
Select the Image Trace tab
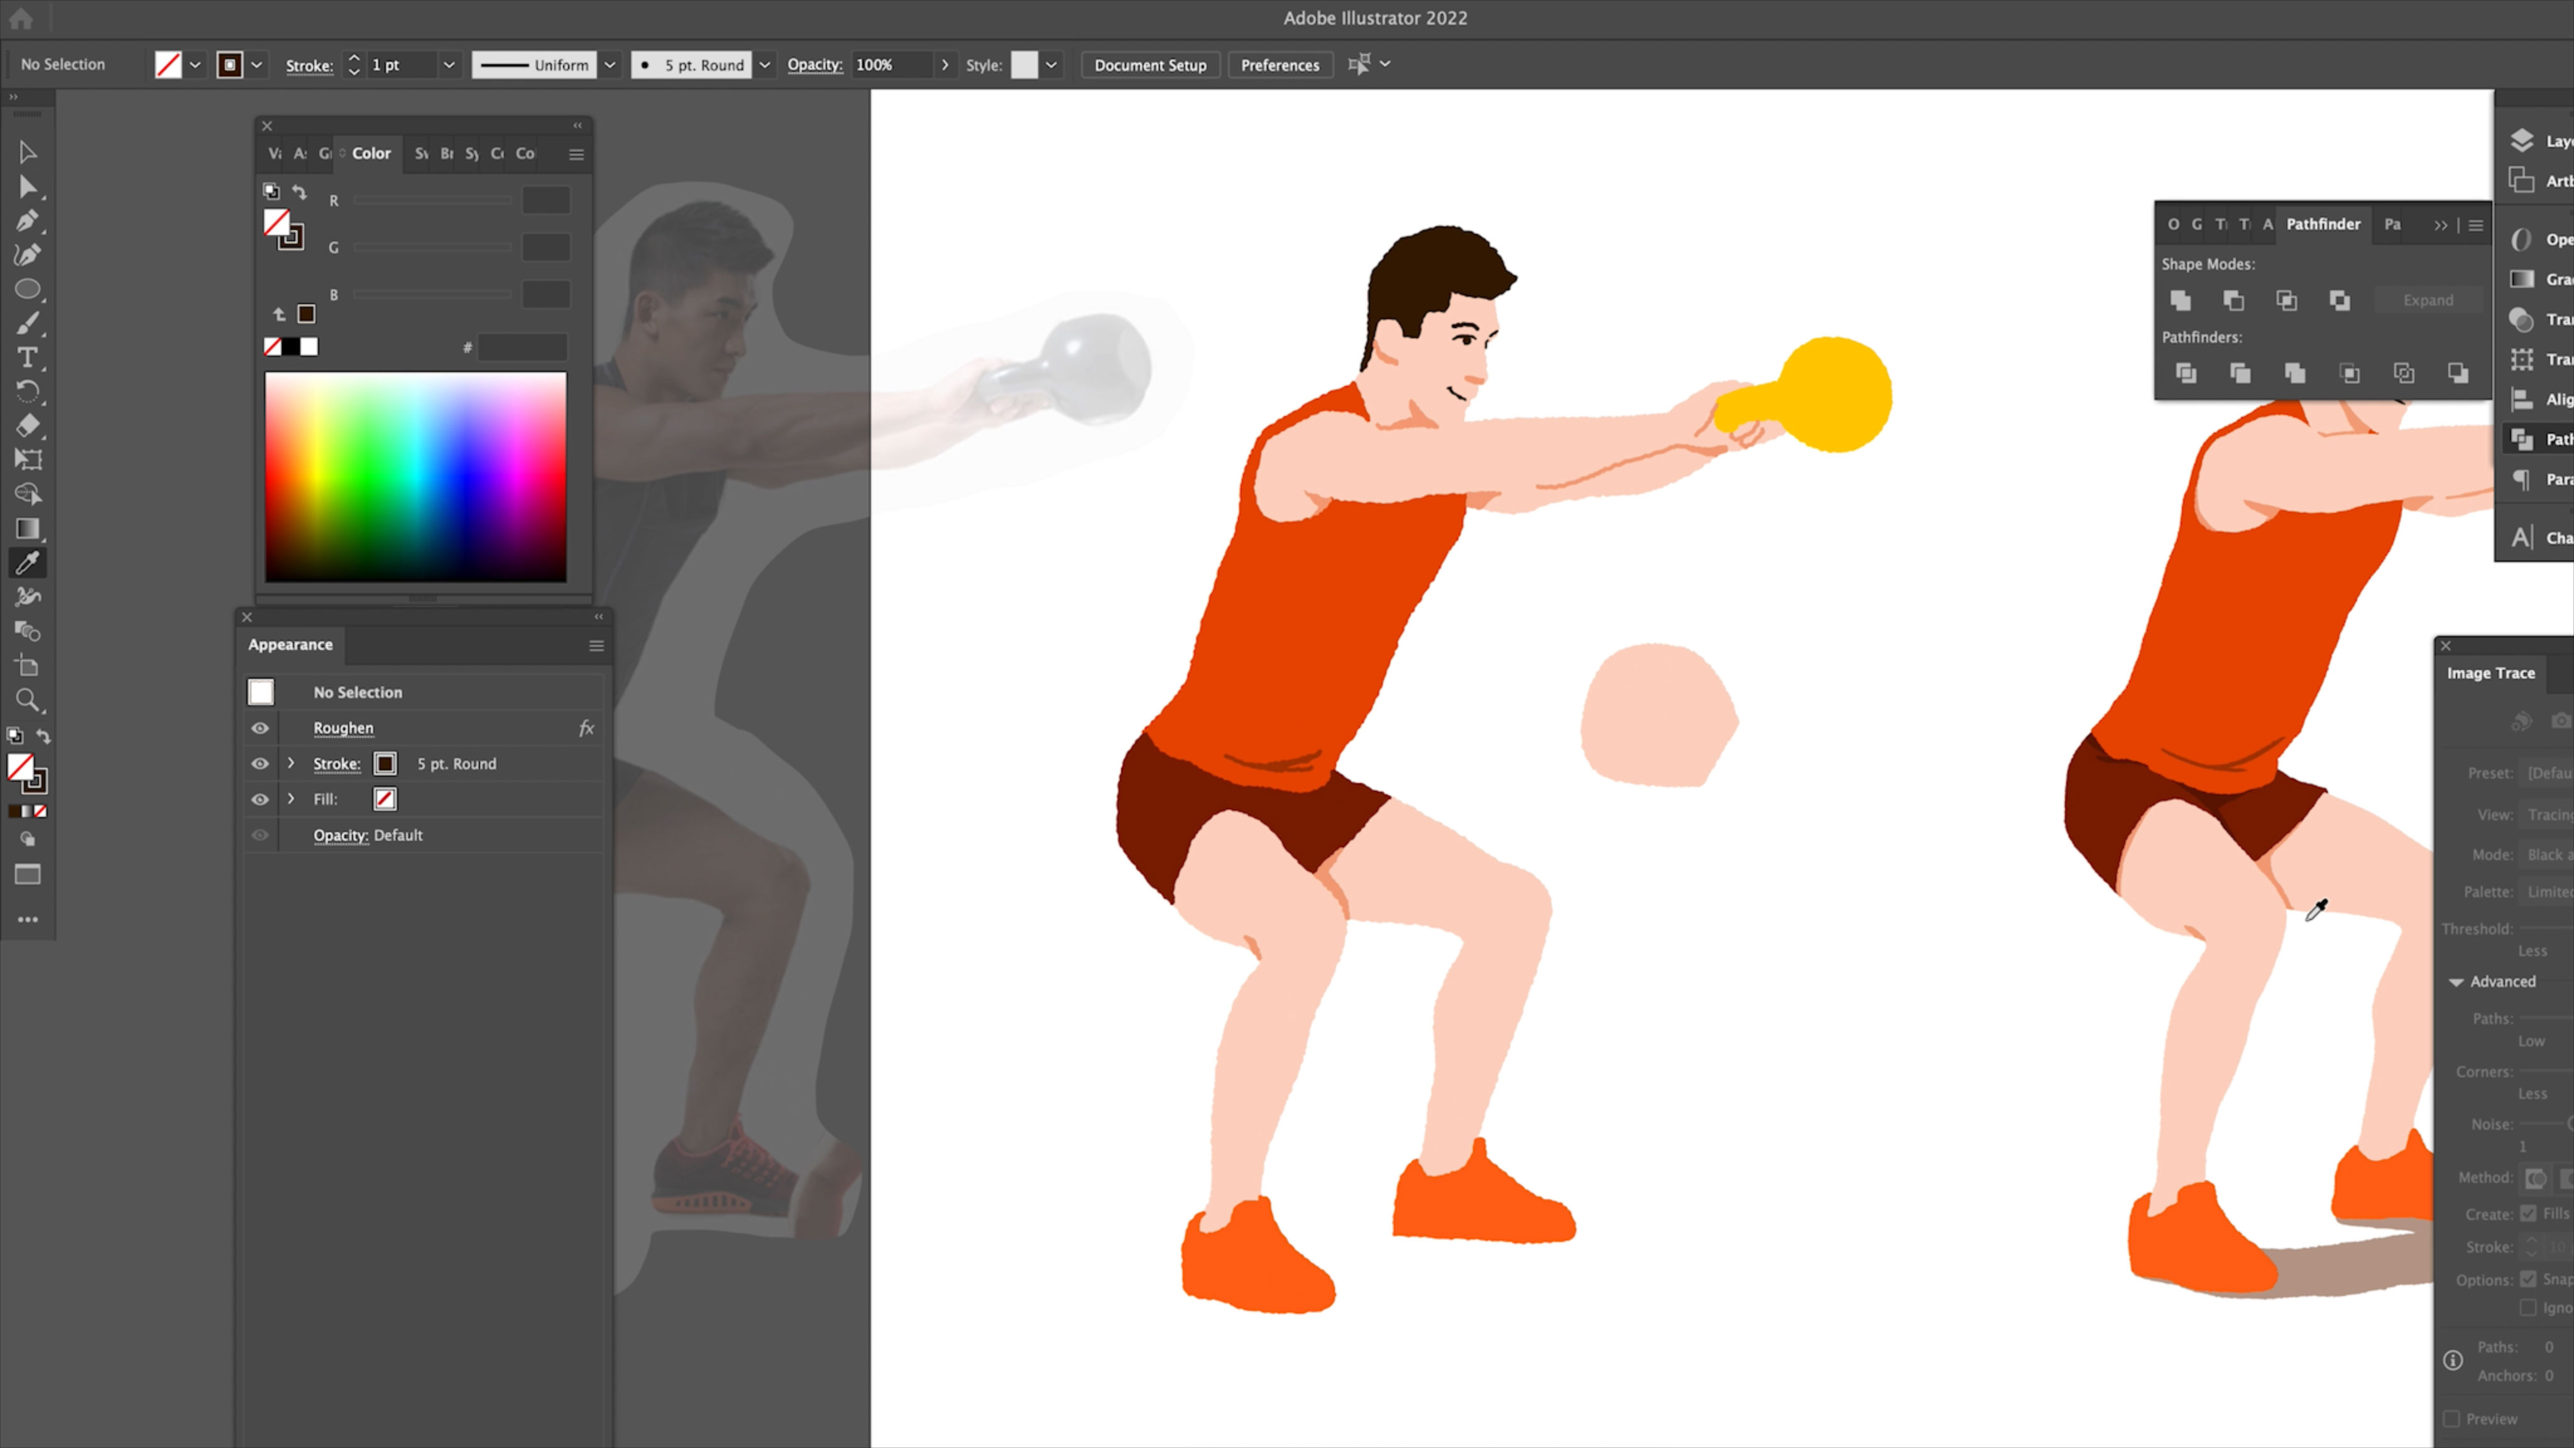coord(2490,674)
